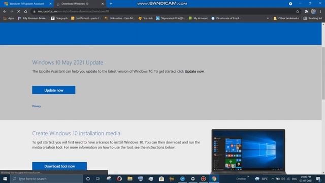Click the Download tool now button
The width and height of the screenshot is (325, 183).
click(x=59, y=166)
